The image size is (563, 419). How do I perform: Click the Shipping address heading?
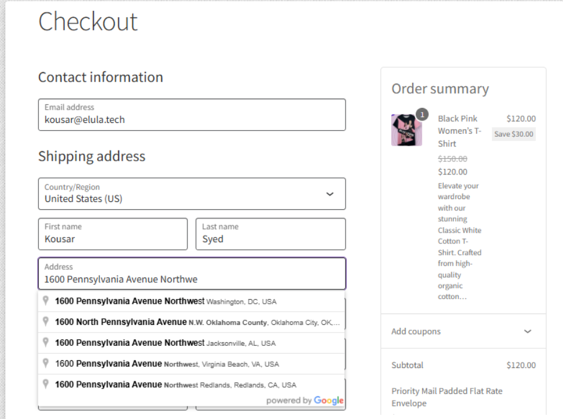92,156
